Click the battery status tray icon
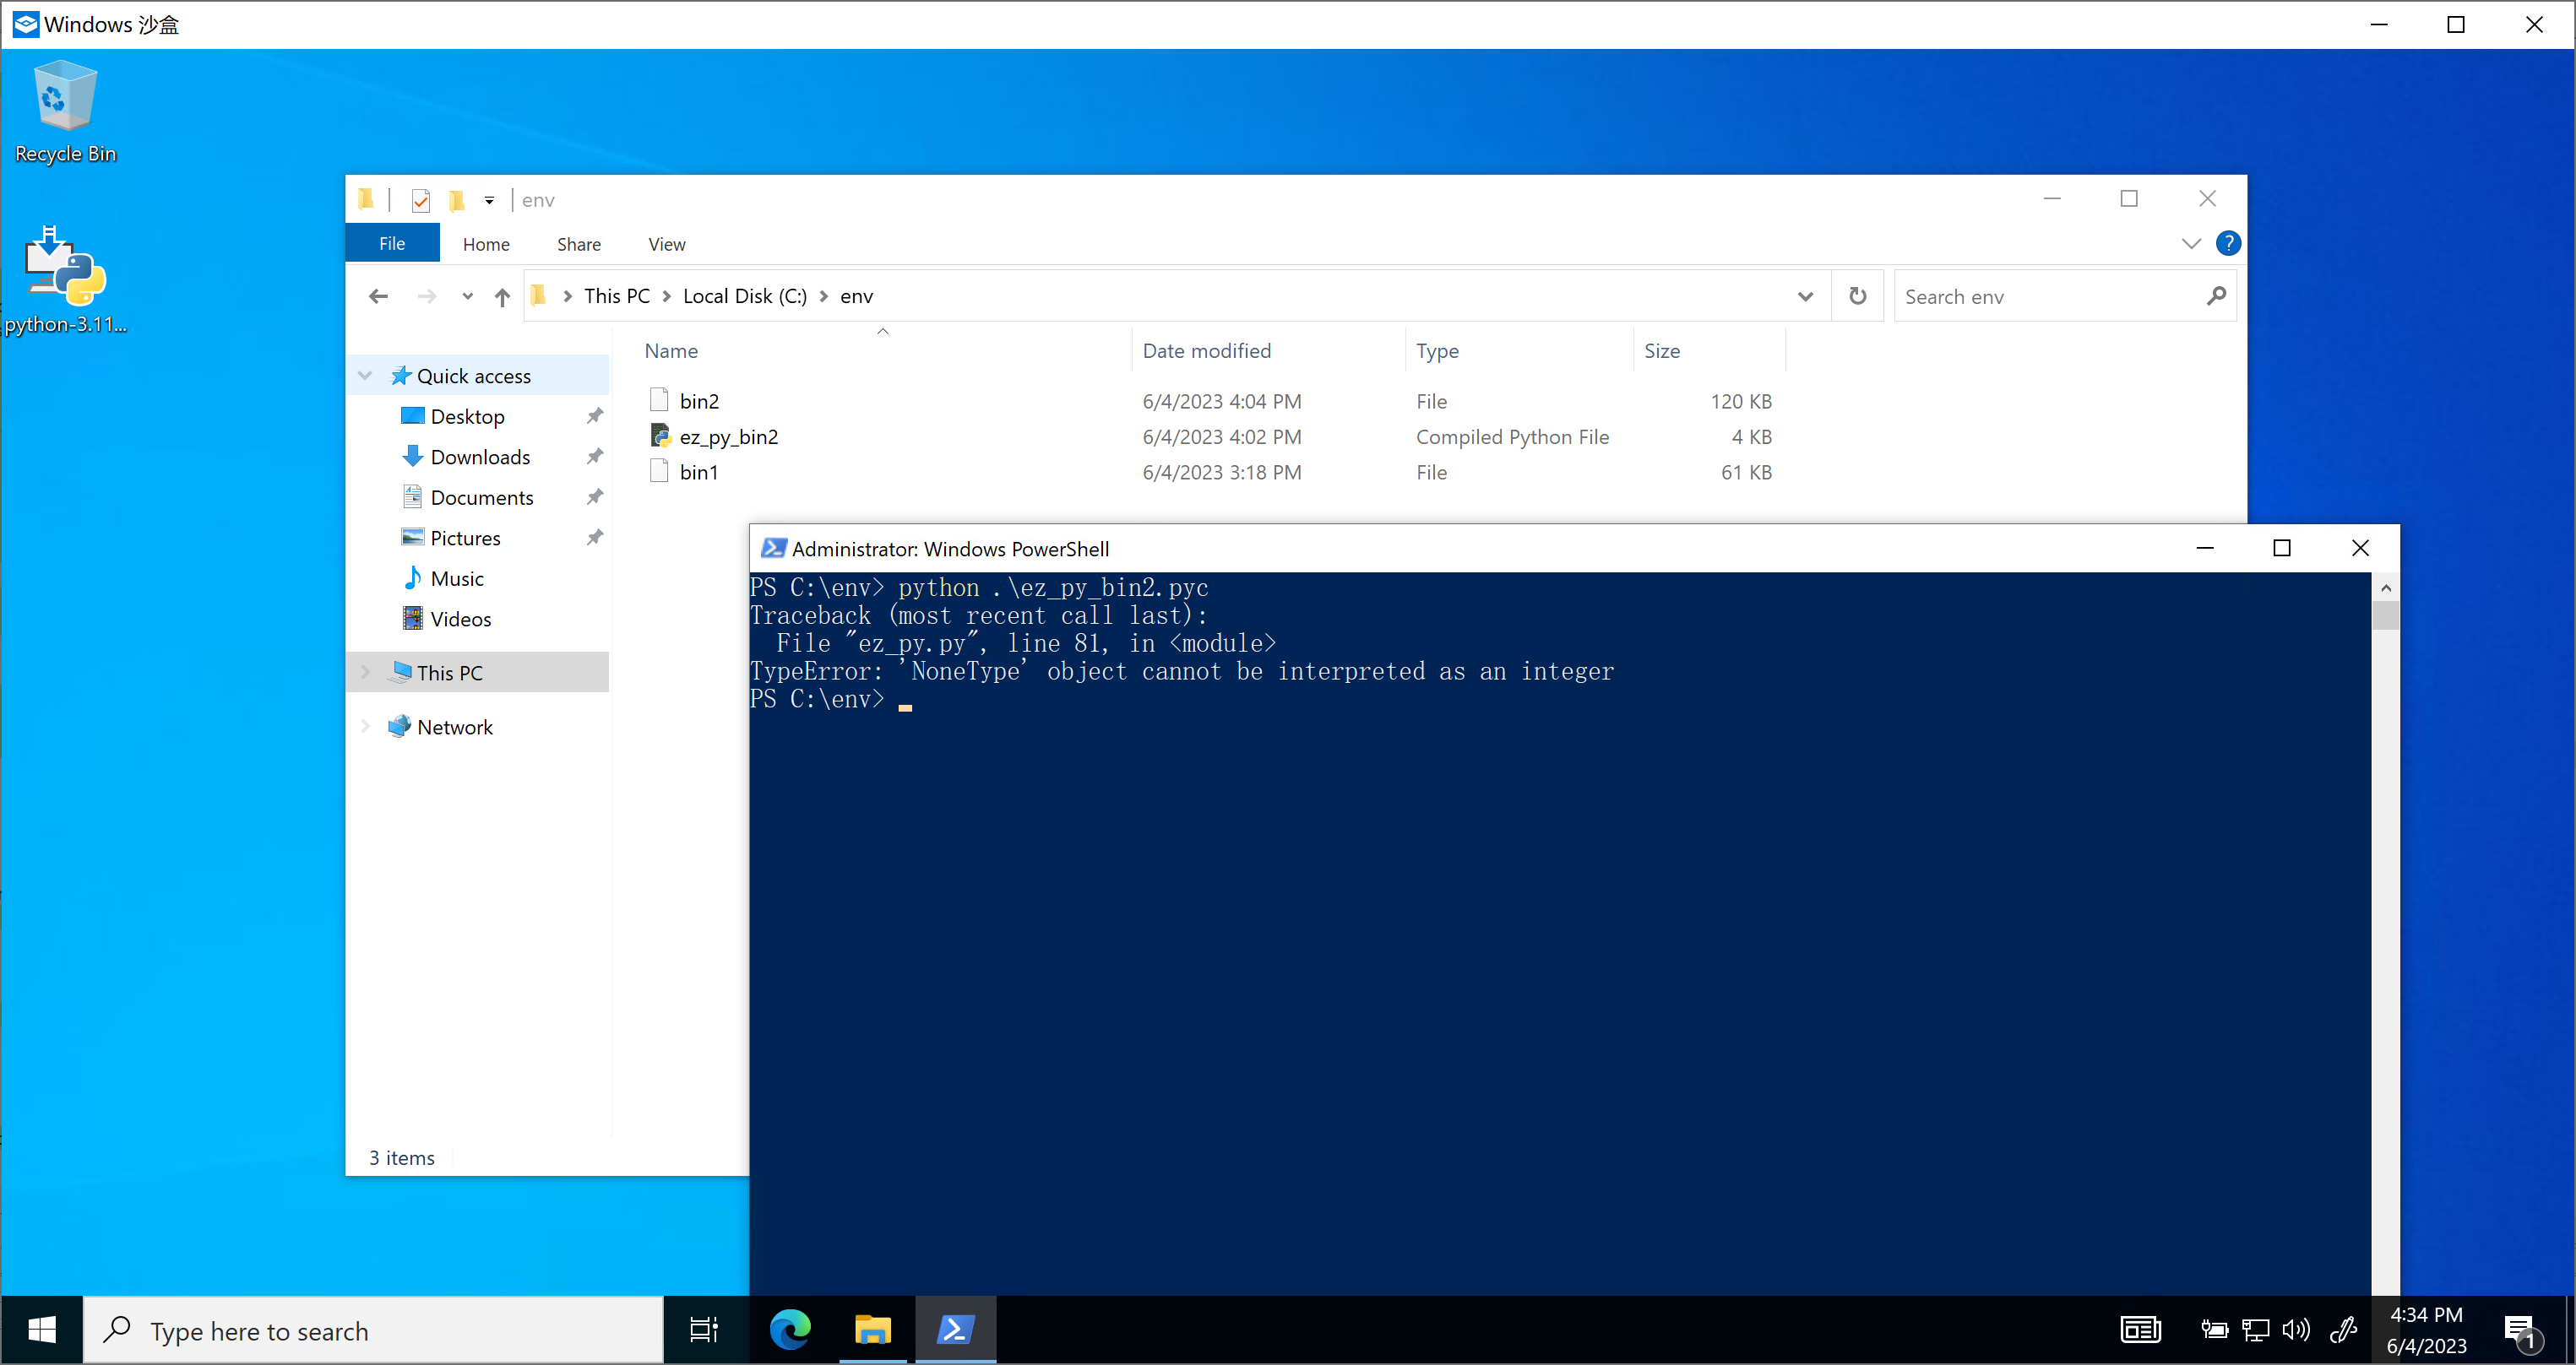Screen dimensions: 2576x1365 (x=2214, y=1330)
